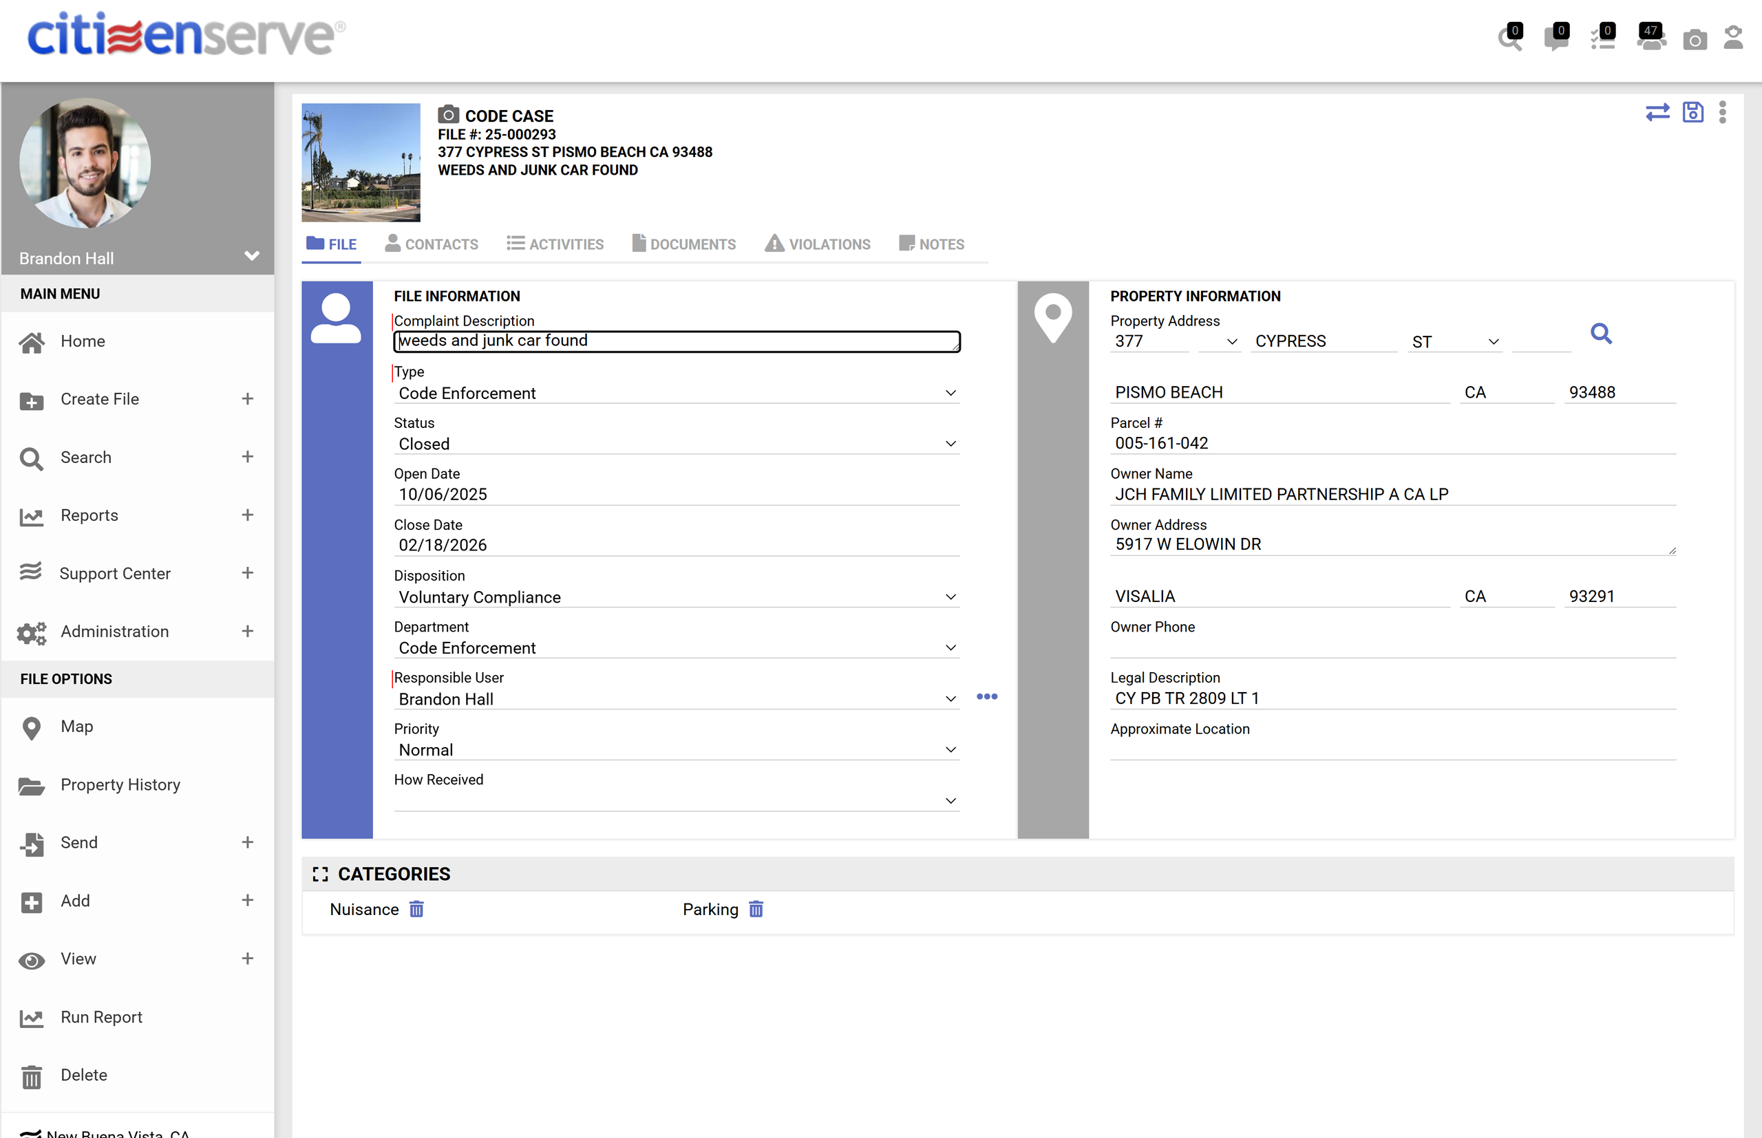Collapse the Brandon Hall profile chevron

[251, 256]
